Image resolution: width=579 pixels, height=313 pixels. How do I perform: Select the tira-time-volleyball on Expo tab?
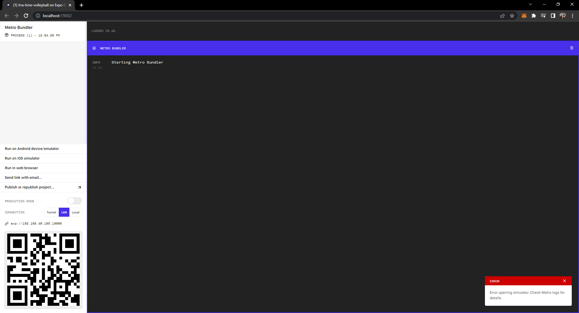tap(39, 5)
